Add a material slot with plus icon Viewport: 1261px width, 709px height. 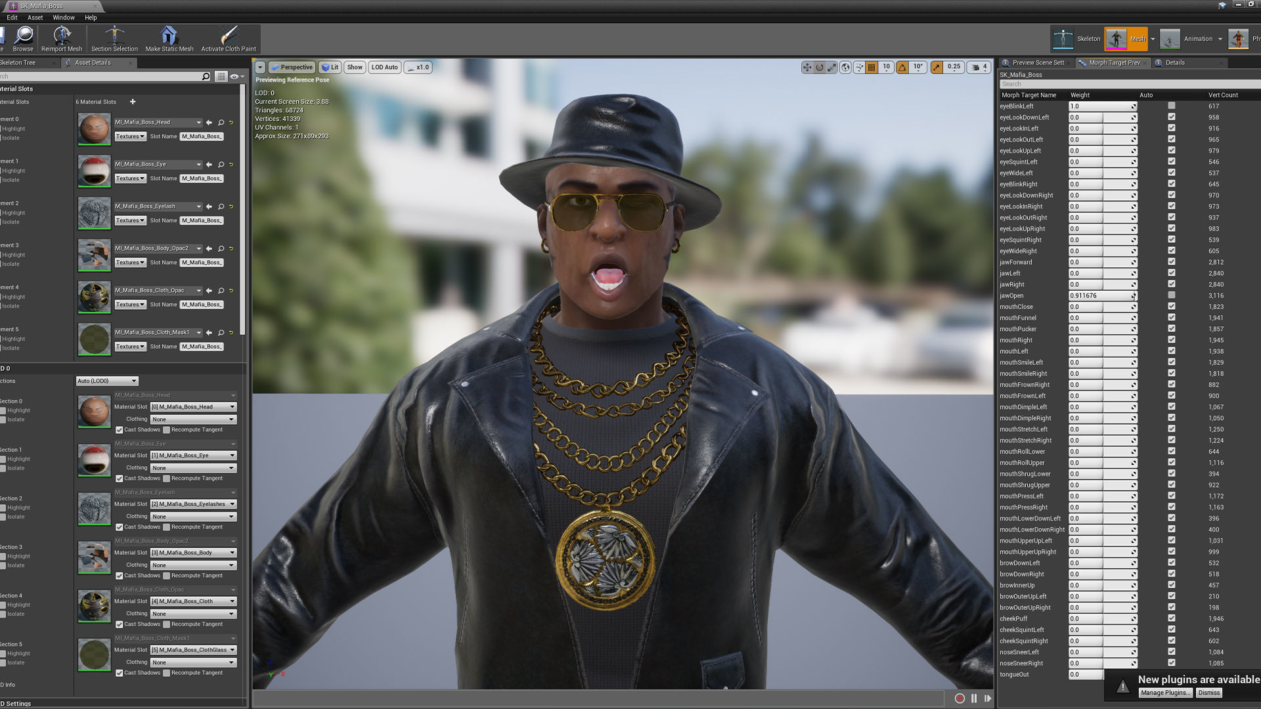pos(133,102)
